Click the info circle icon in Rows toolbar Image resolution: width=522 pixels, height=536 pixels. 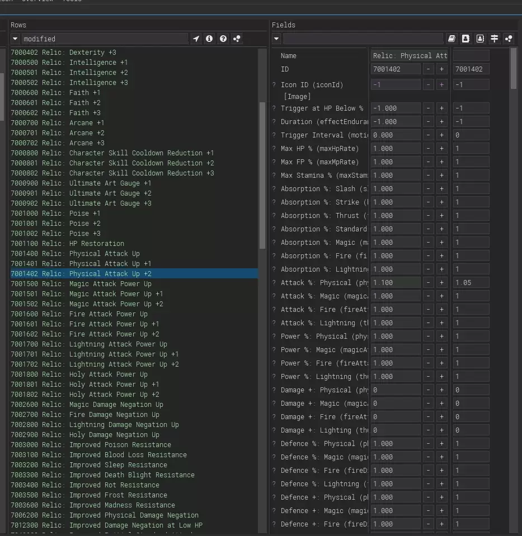(209, 39)
